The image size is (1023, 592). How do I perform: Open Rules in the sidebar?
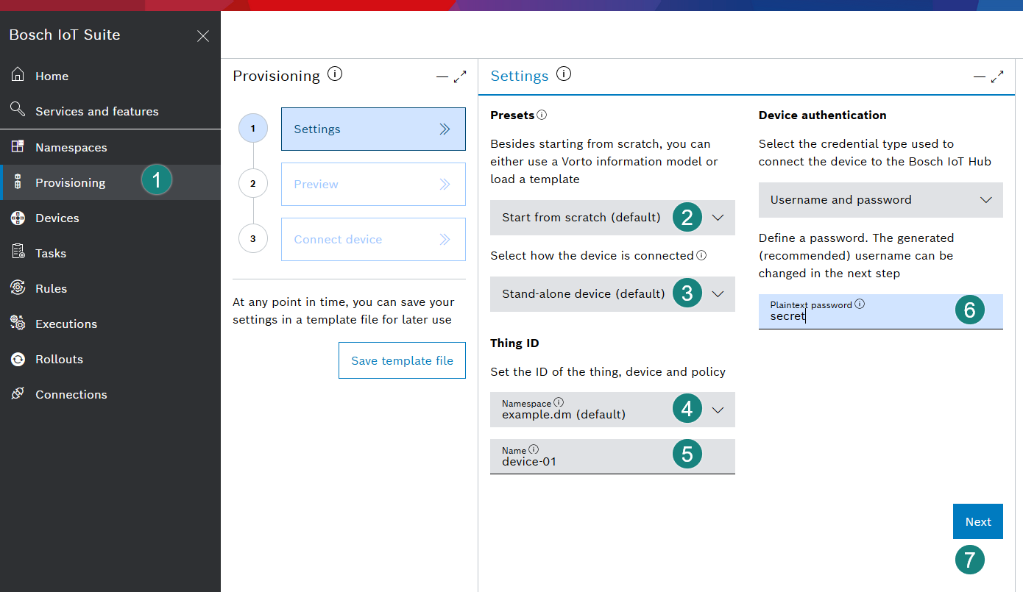click(110, 288)
